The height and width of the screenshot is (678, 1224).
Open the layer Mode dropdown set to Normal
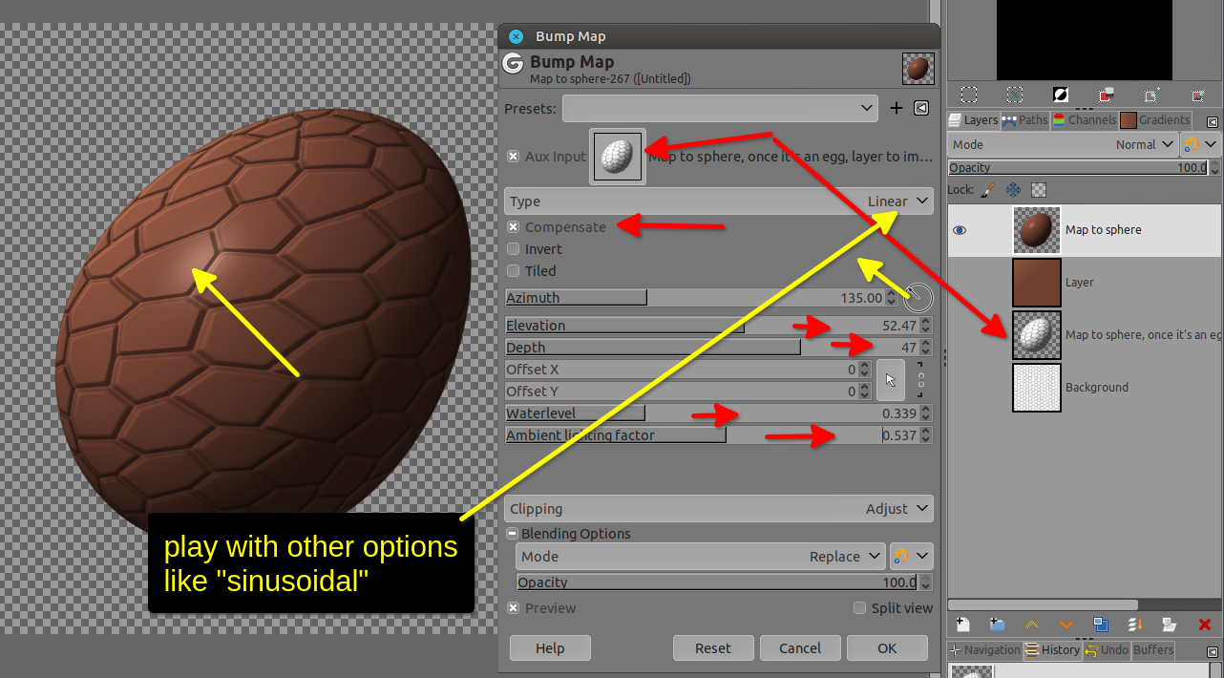pyautogui.click(x=1064, y=144)
